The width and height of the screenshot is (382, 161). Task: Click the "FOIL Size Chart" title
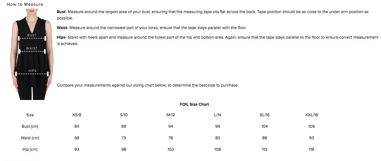pyautogui.click(x=194, y=104)
